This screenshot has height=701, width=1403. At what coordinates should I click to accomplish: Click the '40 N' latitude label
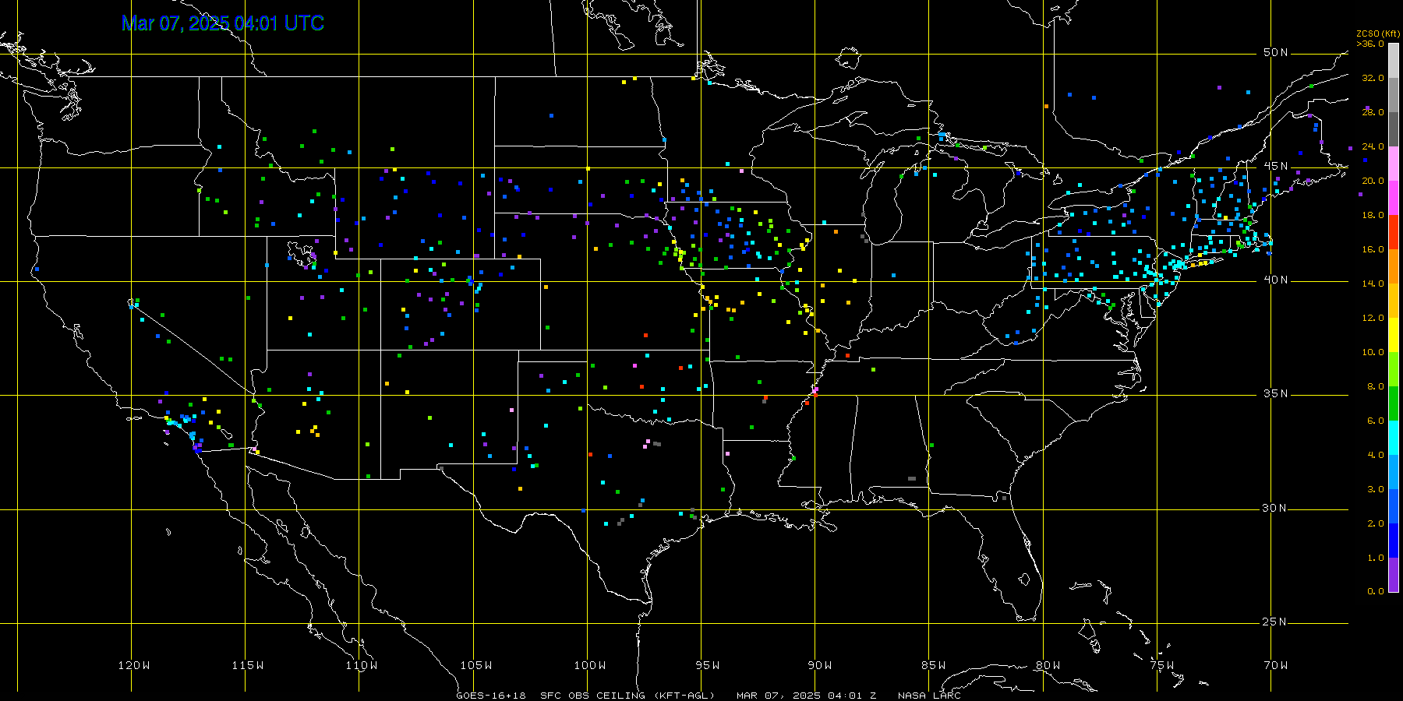(1276, 280)
